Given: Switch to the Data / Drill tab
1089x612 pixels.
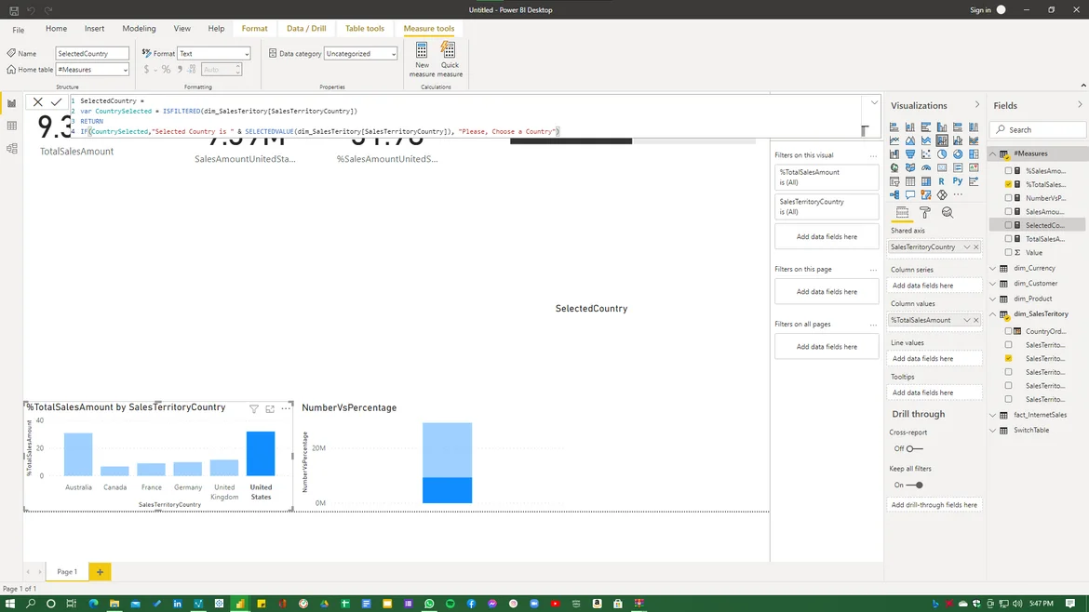Looking at the screenshot, I should pos(306,29).
